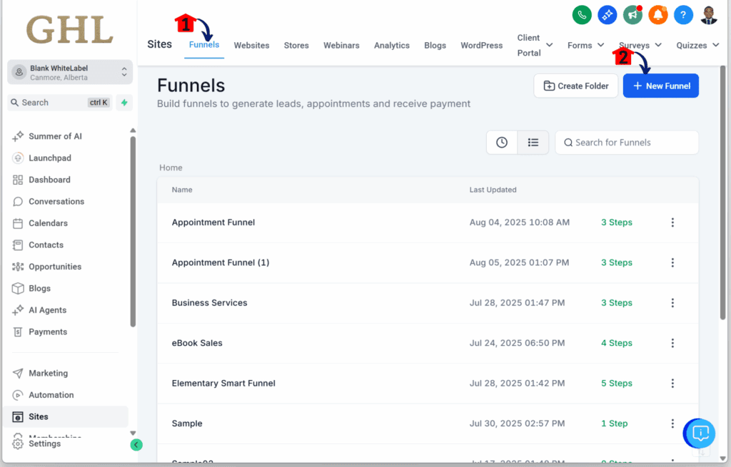The image size is (731, 467).
Task: Click the sidebar scroll down arrow
Action: click(x=133, y=433)
